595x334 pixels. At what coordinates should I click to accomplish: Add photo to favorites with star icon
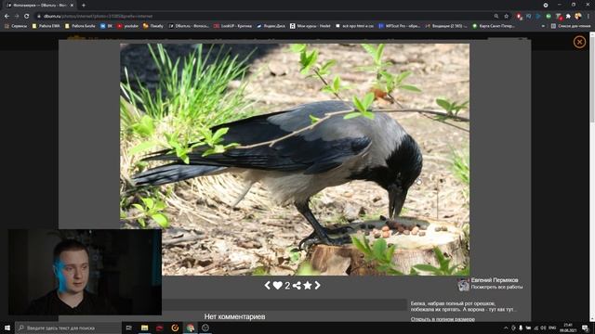308,285
